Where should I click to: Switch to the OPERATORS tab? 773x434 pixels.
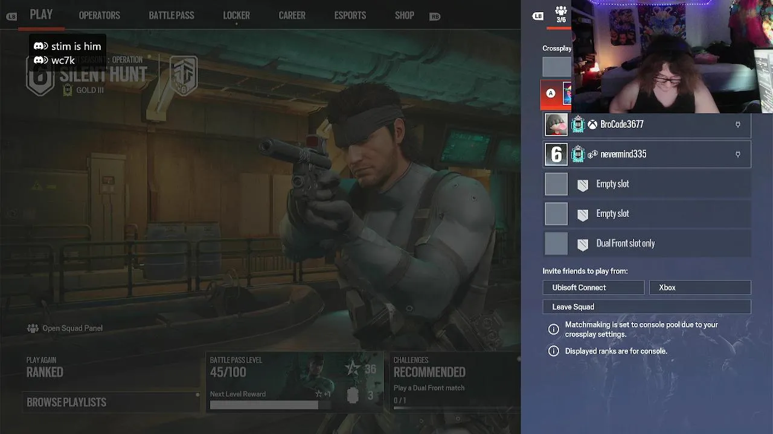100,16
